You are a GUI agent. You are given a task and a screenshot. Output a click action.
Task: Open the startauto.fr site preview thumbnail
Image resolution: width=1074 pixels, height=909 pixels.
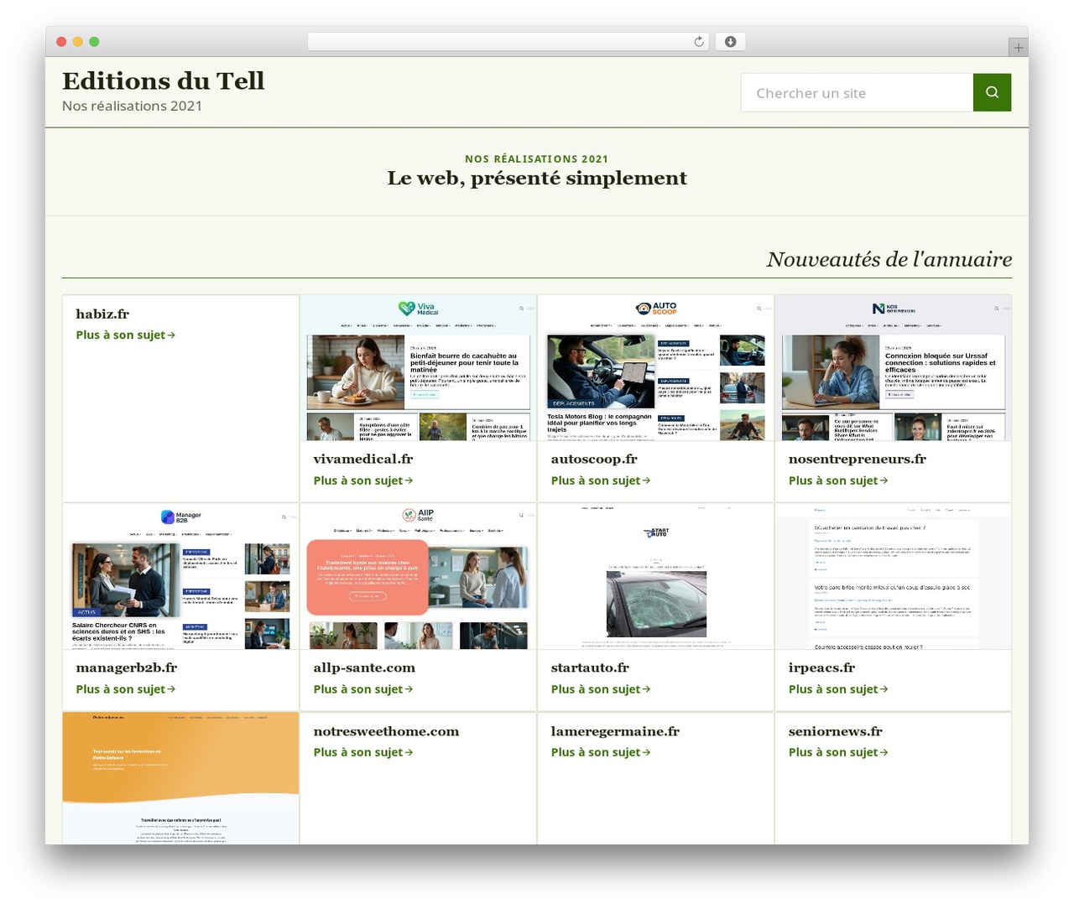click(655, 577)
